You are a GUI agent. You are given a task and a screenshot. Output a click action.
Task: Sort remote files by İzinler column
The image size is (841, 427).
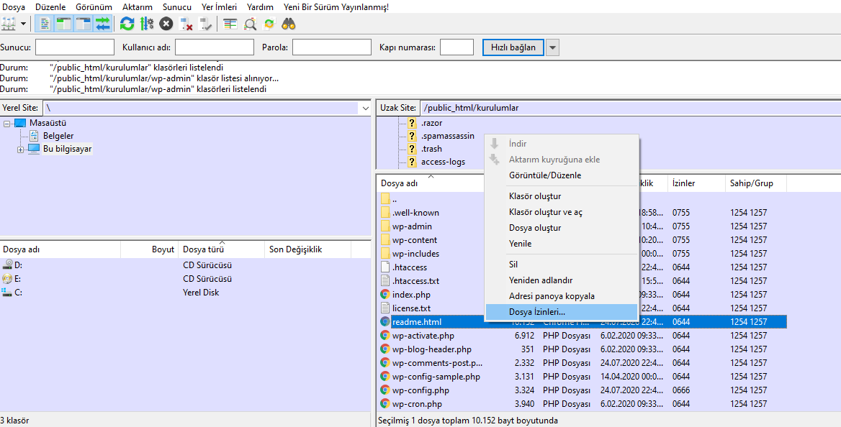click(697, 183)
